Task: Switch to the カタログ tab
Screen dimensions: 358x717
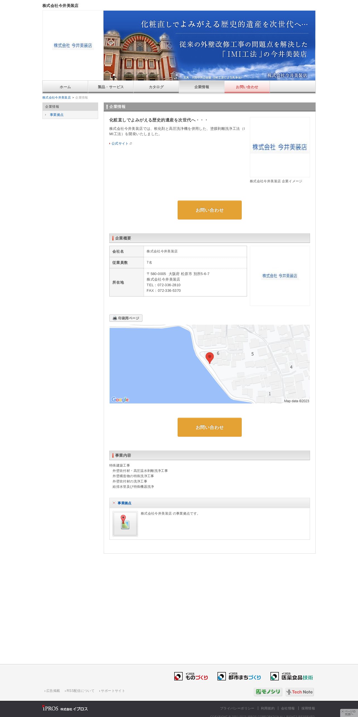Action: click(156, 87)
